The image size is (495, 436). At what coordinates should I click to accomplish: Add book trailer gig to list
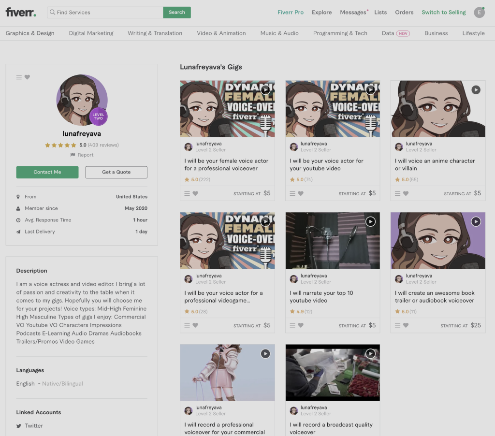[x=398, y=325]
